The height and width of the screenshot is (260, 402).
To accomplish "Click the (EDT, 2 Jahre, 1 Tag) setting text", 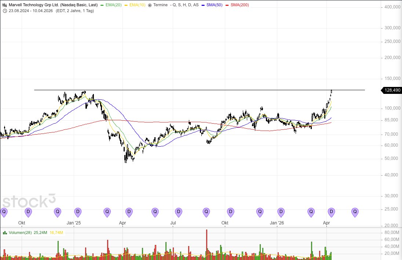I will tap(75, 11).
